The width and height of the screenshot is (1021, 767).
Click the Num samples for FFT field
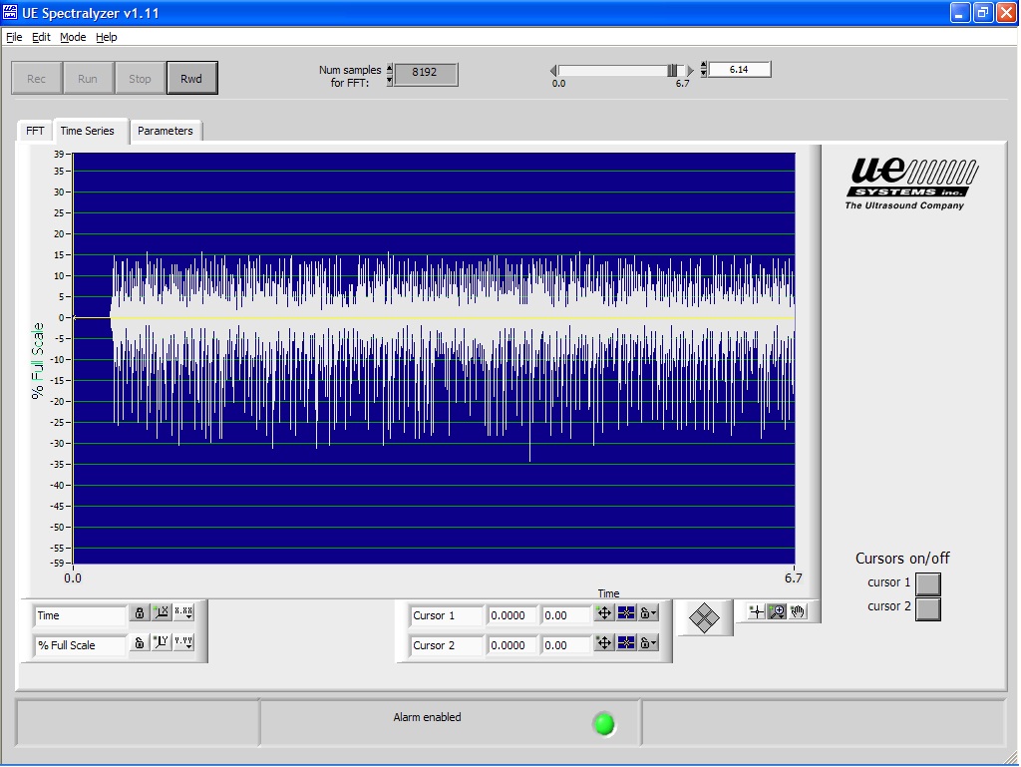coord(425,73)
